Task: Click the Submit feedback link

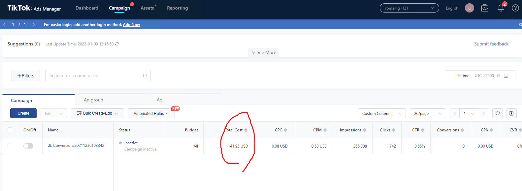Action: 491,44
